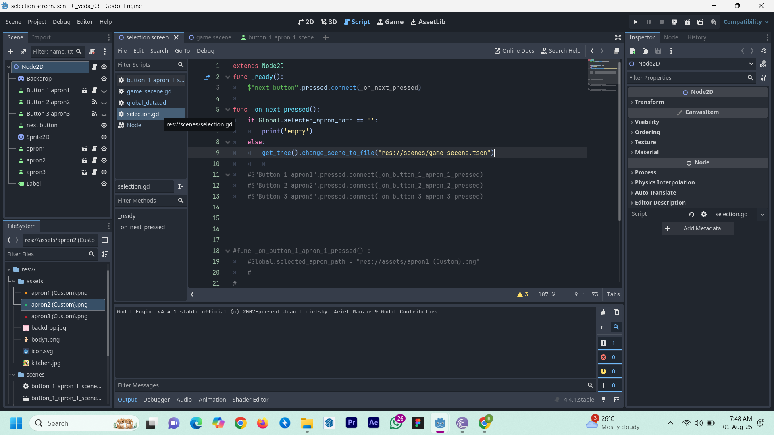
Task: Open the Compatibility renderer dropdown
Action: point(746,22)
